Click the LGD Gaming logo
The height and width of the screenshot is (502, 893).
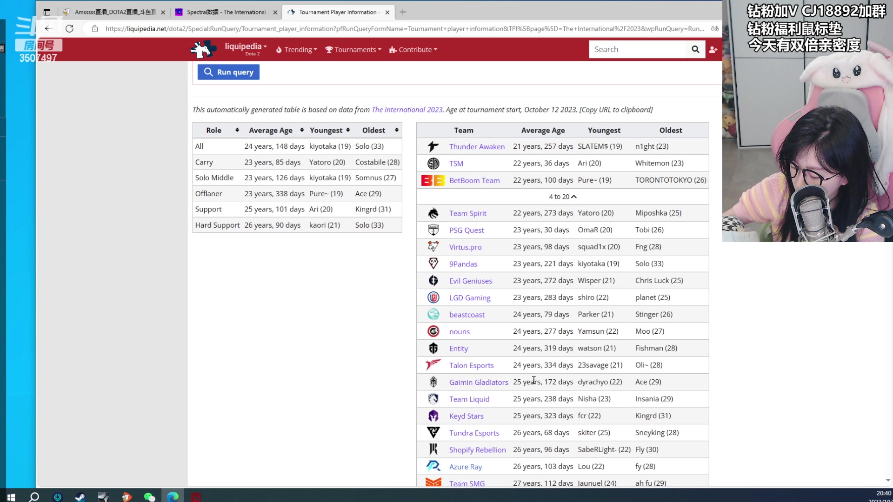433,297
